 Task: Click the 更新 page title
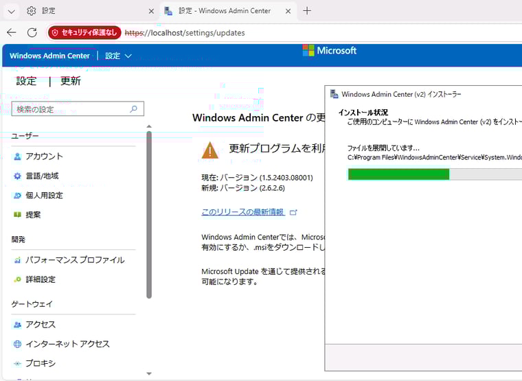tap(71, 81)
